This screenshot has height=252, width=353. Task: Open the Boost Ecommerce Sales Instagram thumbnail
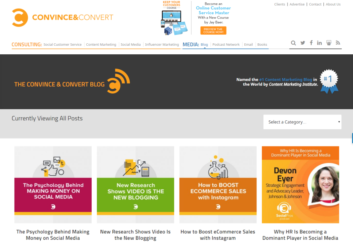[x=218, y=185]
